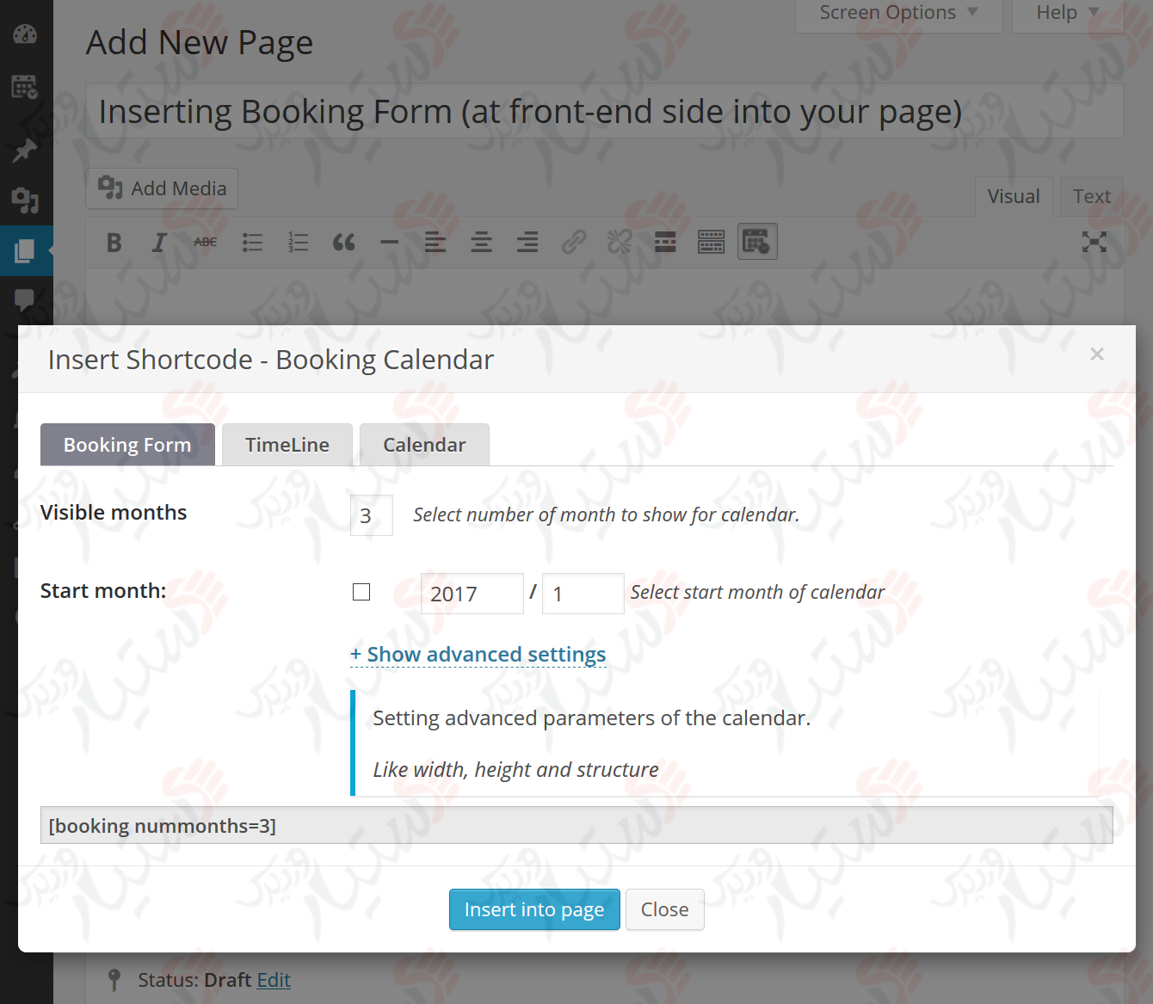Enter distraction-free fullscreen mode
1153x1004 pixels.
pos(1094,242)
